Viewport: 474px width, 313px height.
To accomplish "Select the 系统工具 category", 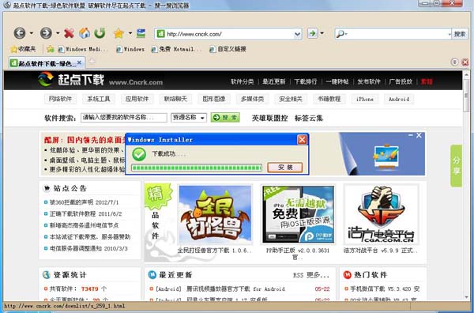I will tap(99, 99).
